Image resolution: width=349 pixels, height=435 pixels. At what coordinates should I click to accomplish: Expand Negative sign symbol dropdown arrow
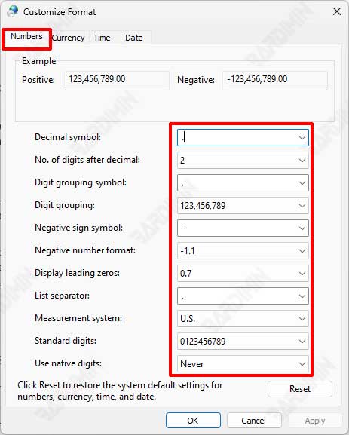[302, 228]
